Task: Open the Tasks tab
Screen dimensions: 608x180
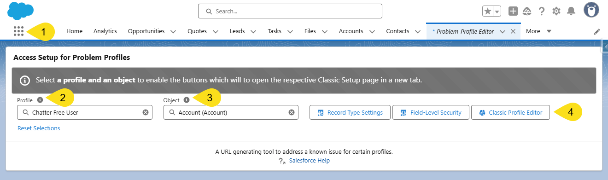Action: [x=275, y=31]
